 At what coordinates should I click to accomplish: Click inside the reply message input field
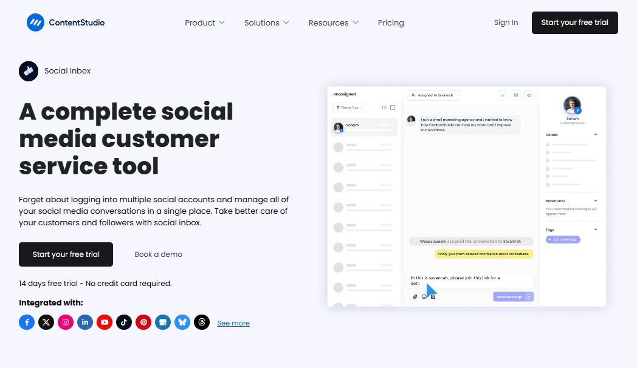(471, 280)
